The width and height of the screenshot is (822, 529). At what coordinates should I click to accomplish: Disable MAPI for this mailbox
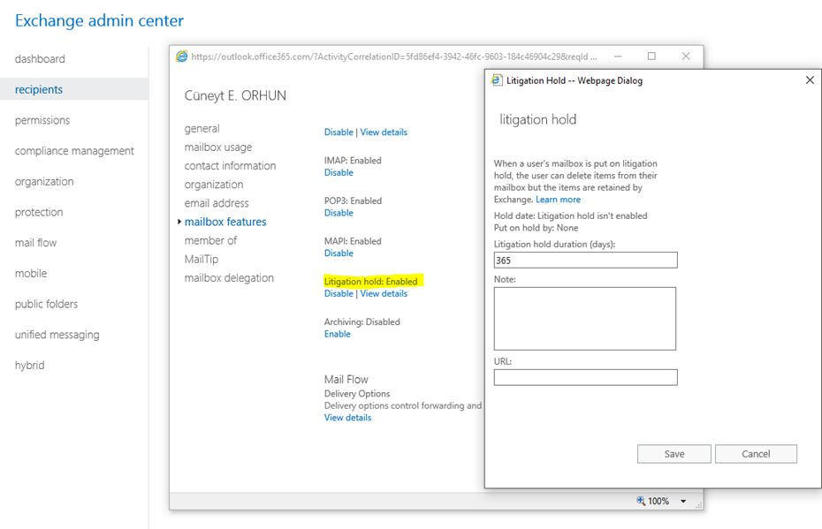pyautogui.click(x=339, y=253)
